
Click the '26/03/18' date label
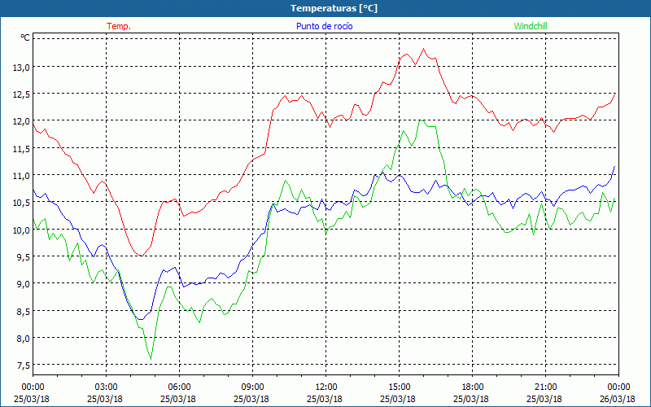coord(618,399)
